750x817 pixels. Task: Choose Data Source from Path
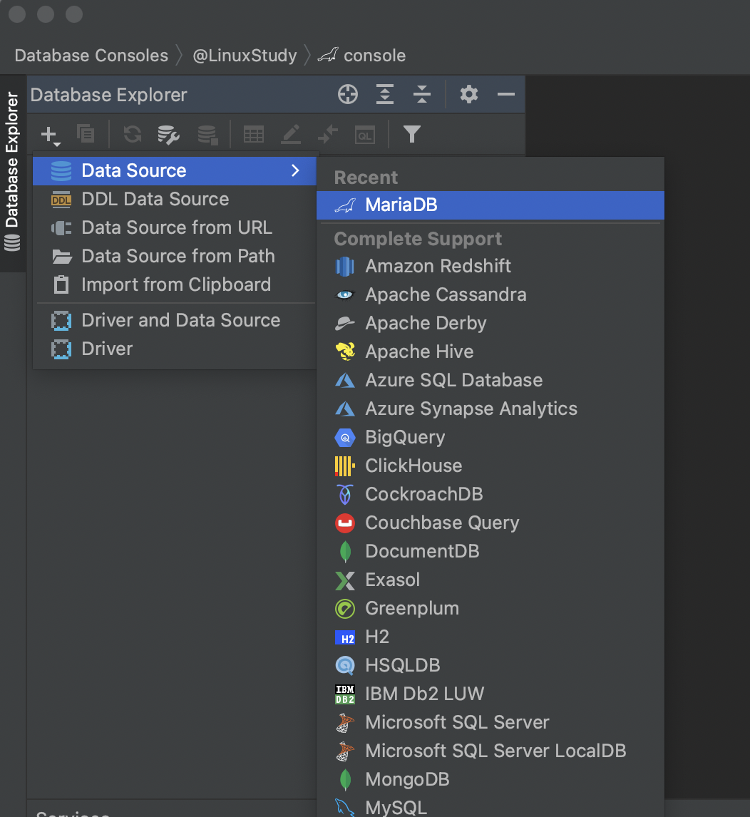coord(175,257)
